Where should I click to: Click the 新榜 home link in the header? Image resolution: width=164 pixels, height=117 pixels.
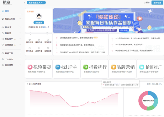click(147, 2)
